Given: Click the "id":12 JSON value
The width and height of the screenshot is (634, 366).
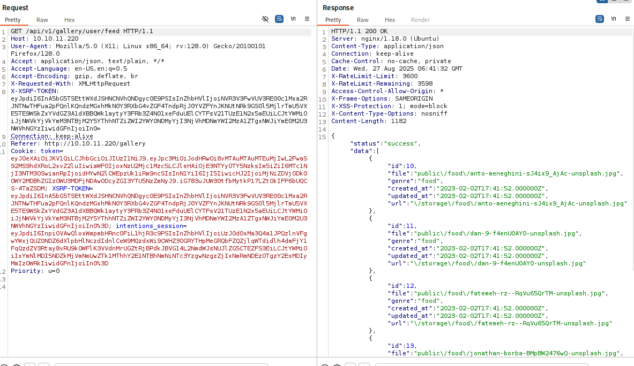Looking at the screenshot, I should click(x=402, y=286).
